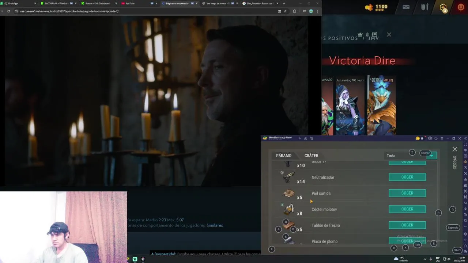468x263 pixels.
Task: Click COGER for Tablón de fresno
Action: tap(407, 225)
